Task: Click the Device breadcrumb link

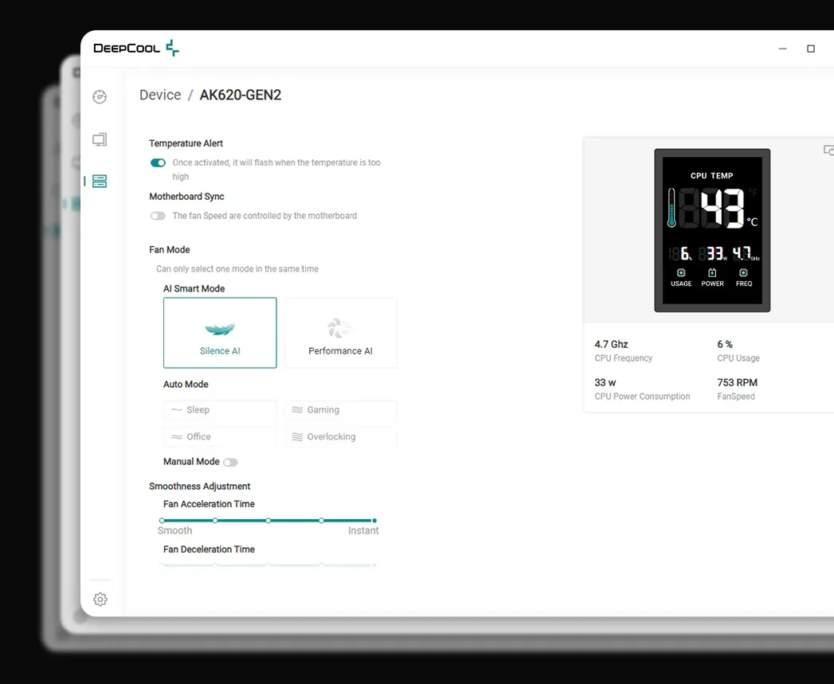Action: pos(160,95)
